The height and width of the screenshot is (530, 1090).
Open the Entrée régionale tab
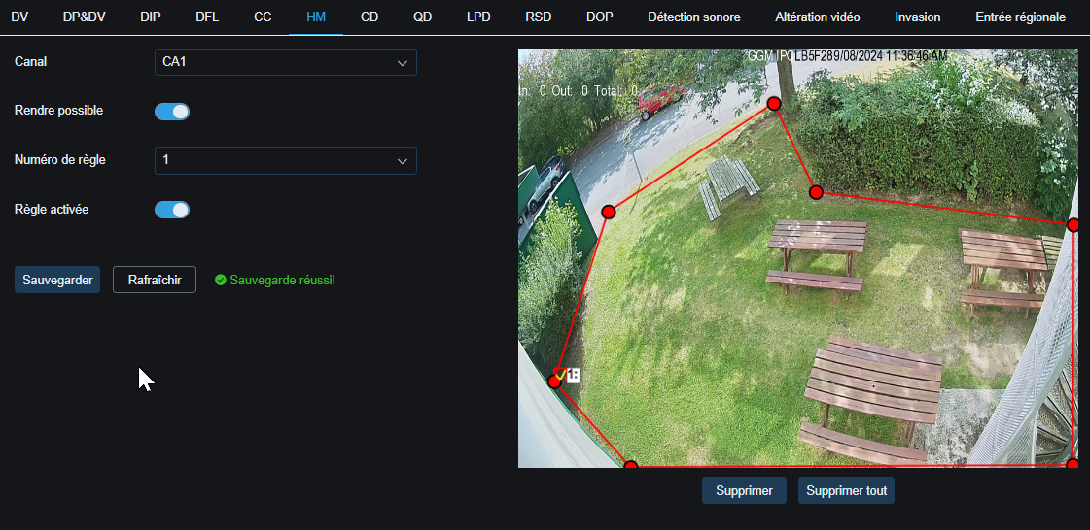(1021, 17)
